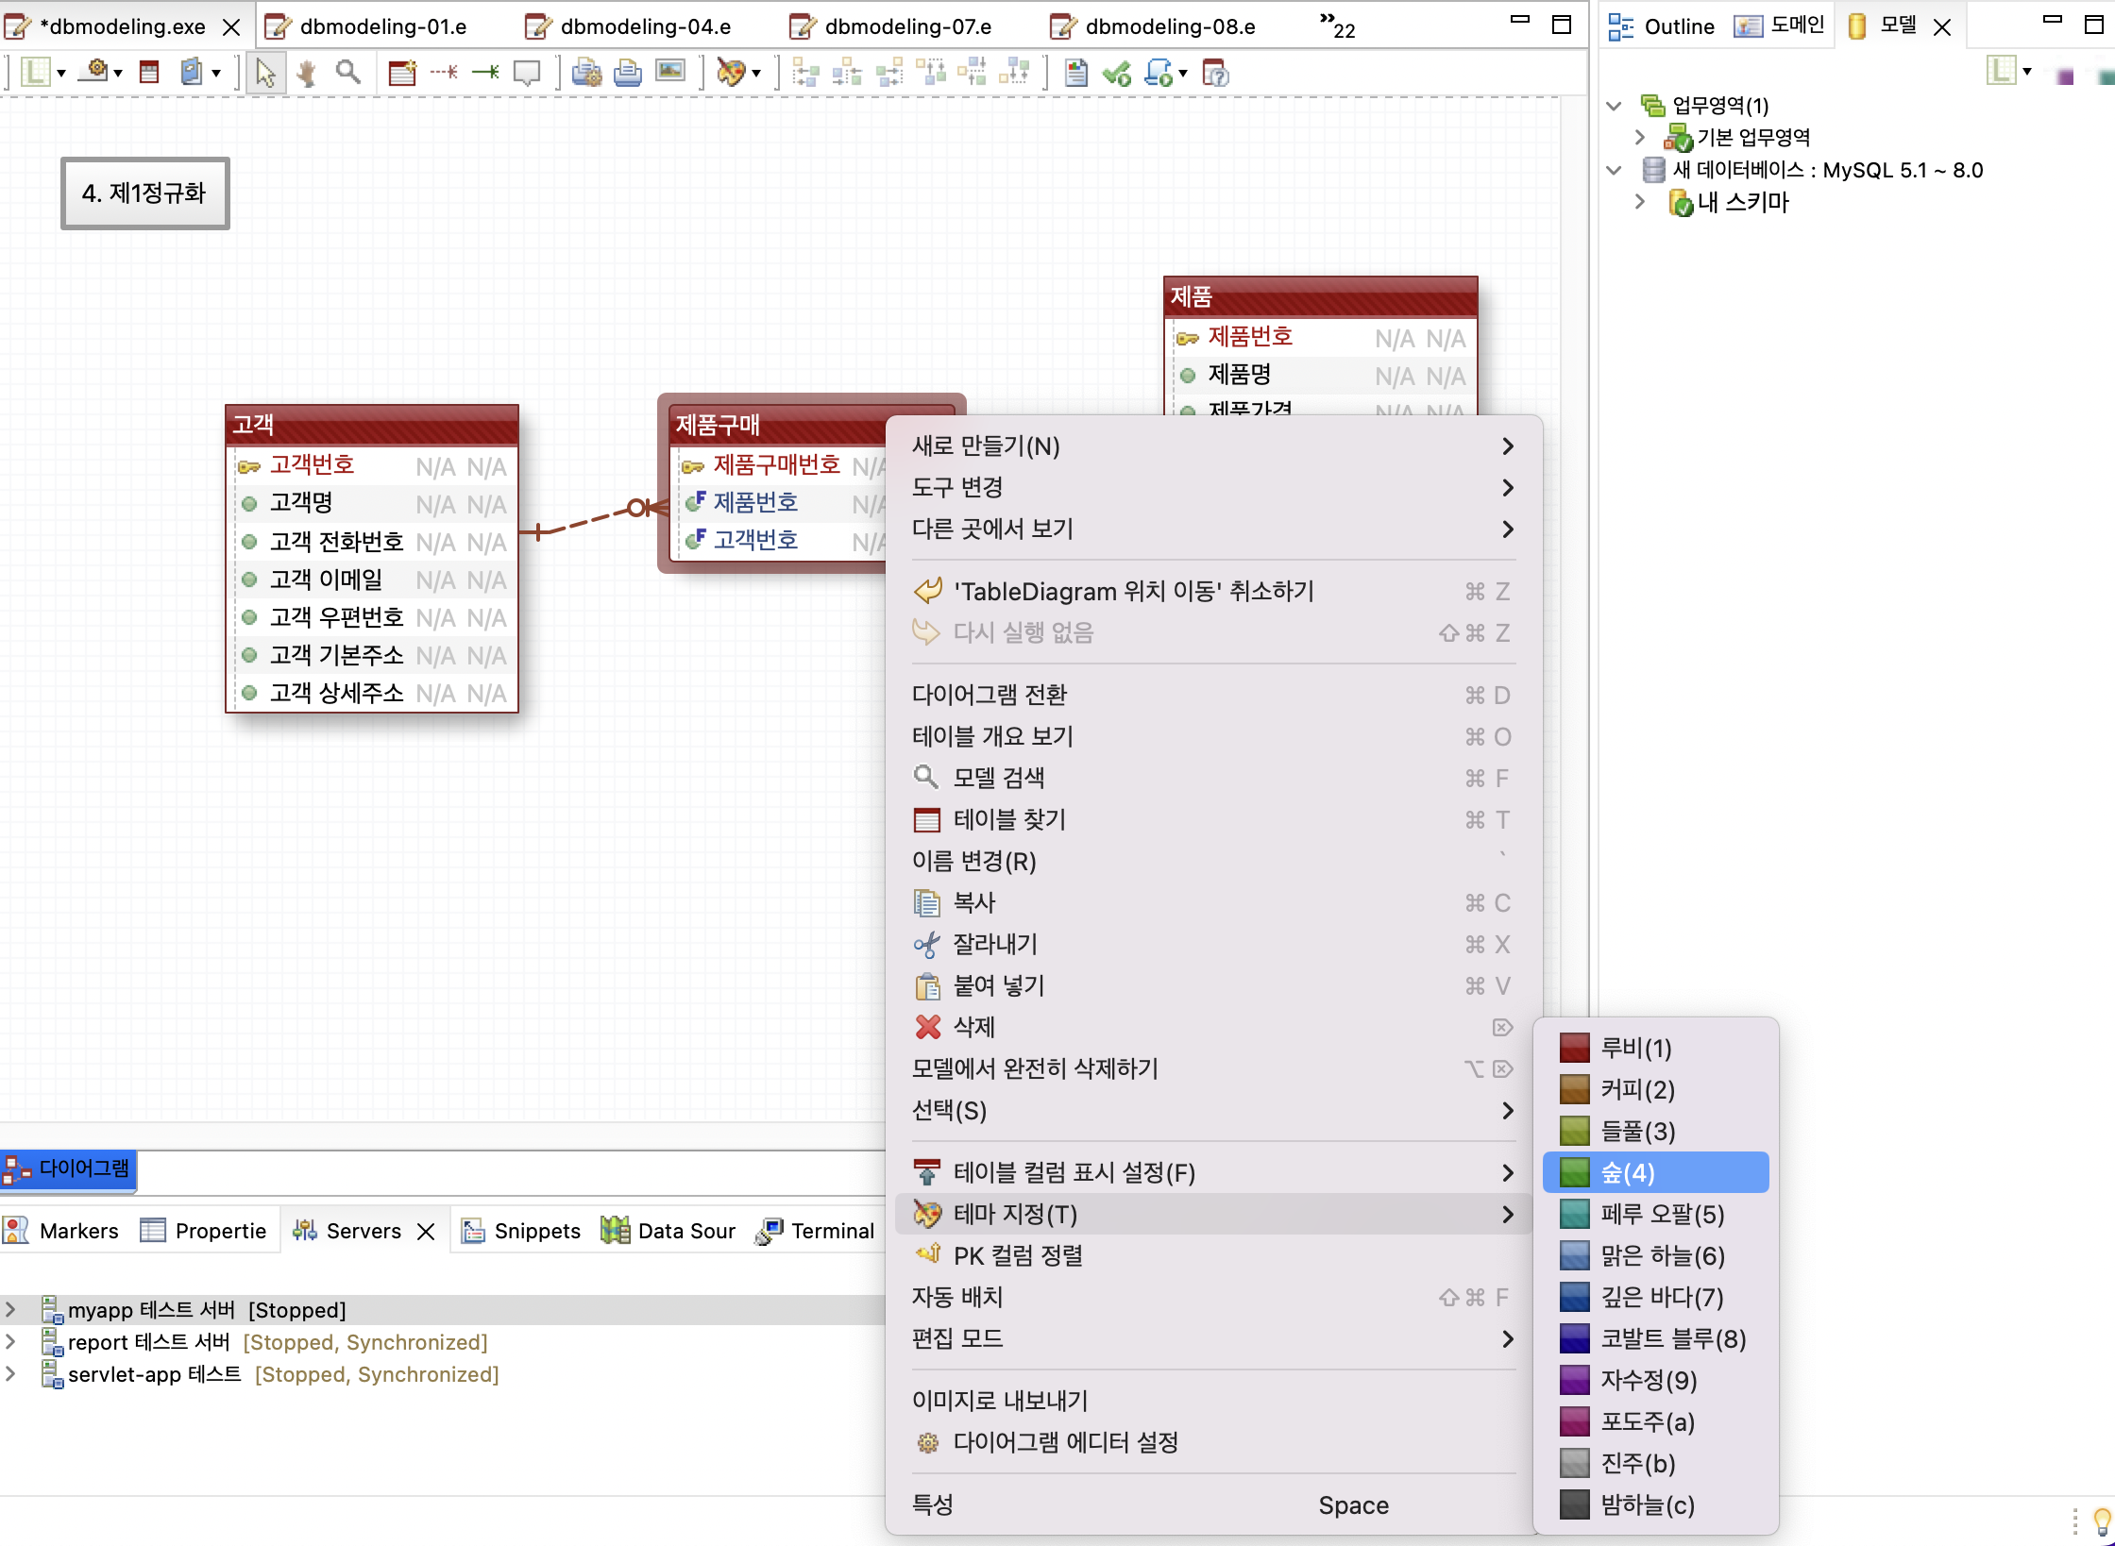Image resolution: width=2115 pixels, height=1546 pixels.
Task: Apply the 루비(1) ruby theme swatch
Action: tap(1655, 1049)
